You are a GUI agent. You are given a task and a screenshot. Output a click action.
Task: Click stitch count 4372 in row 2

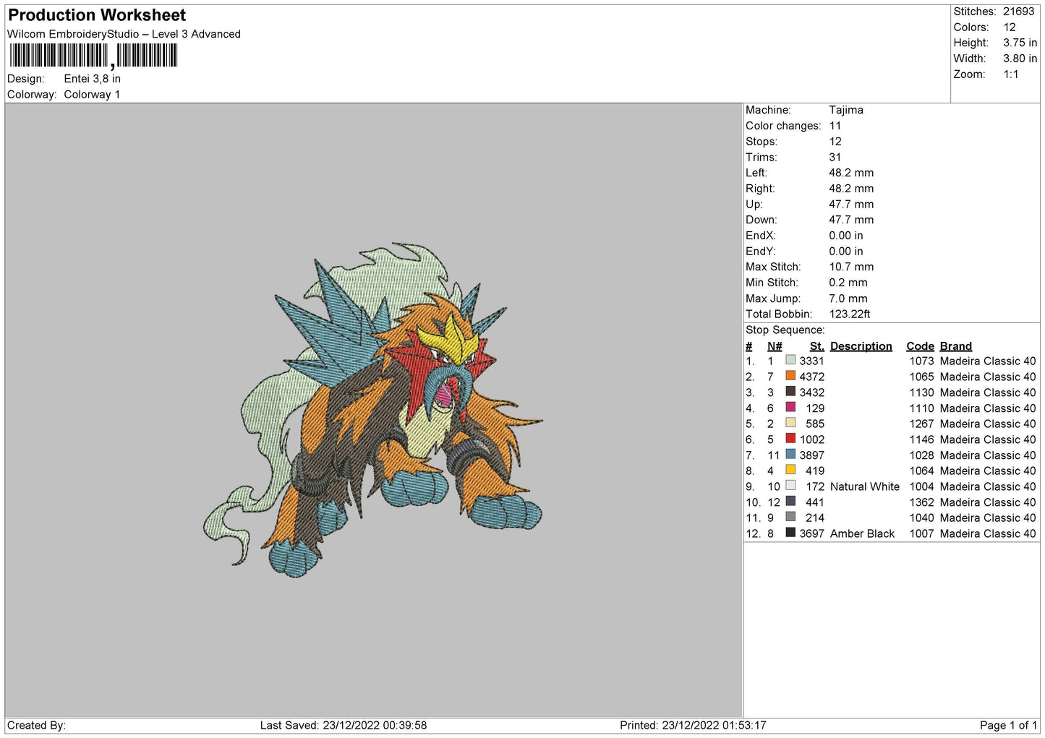point(812,377)
